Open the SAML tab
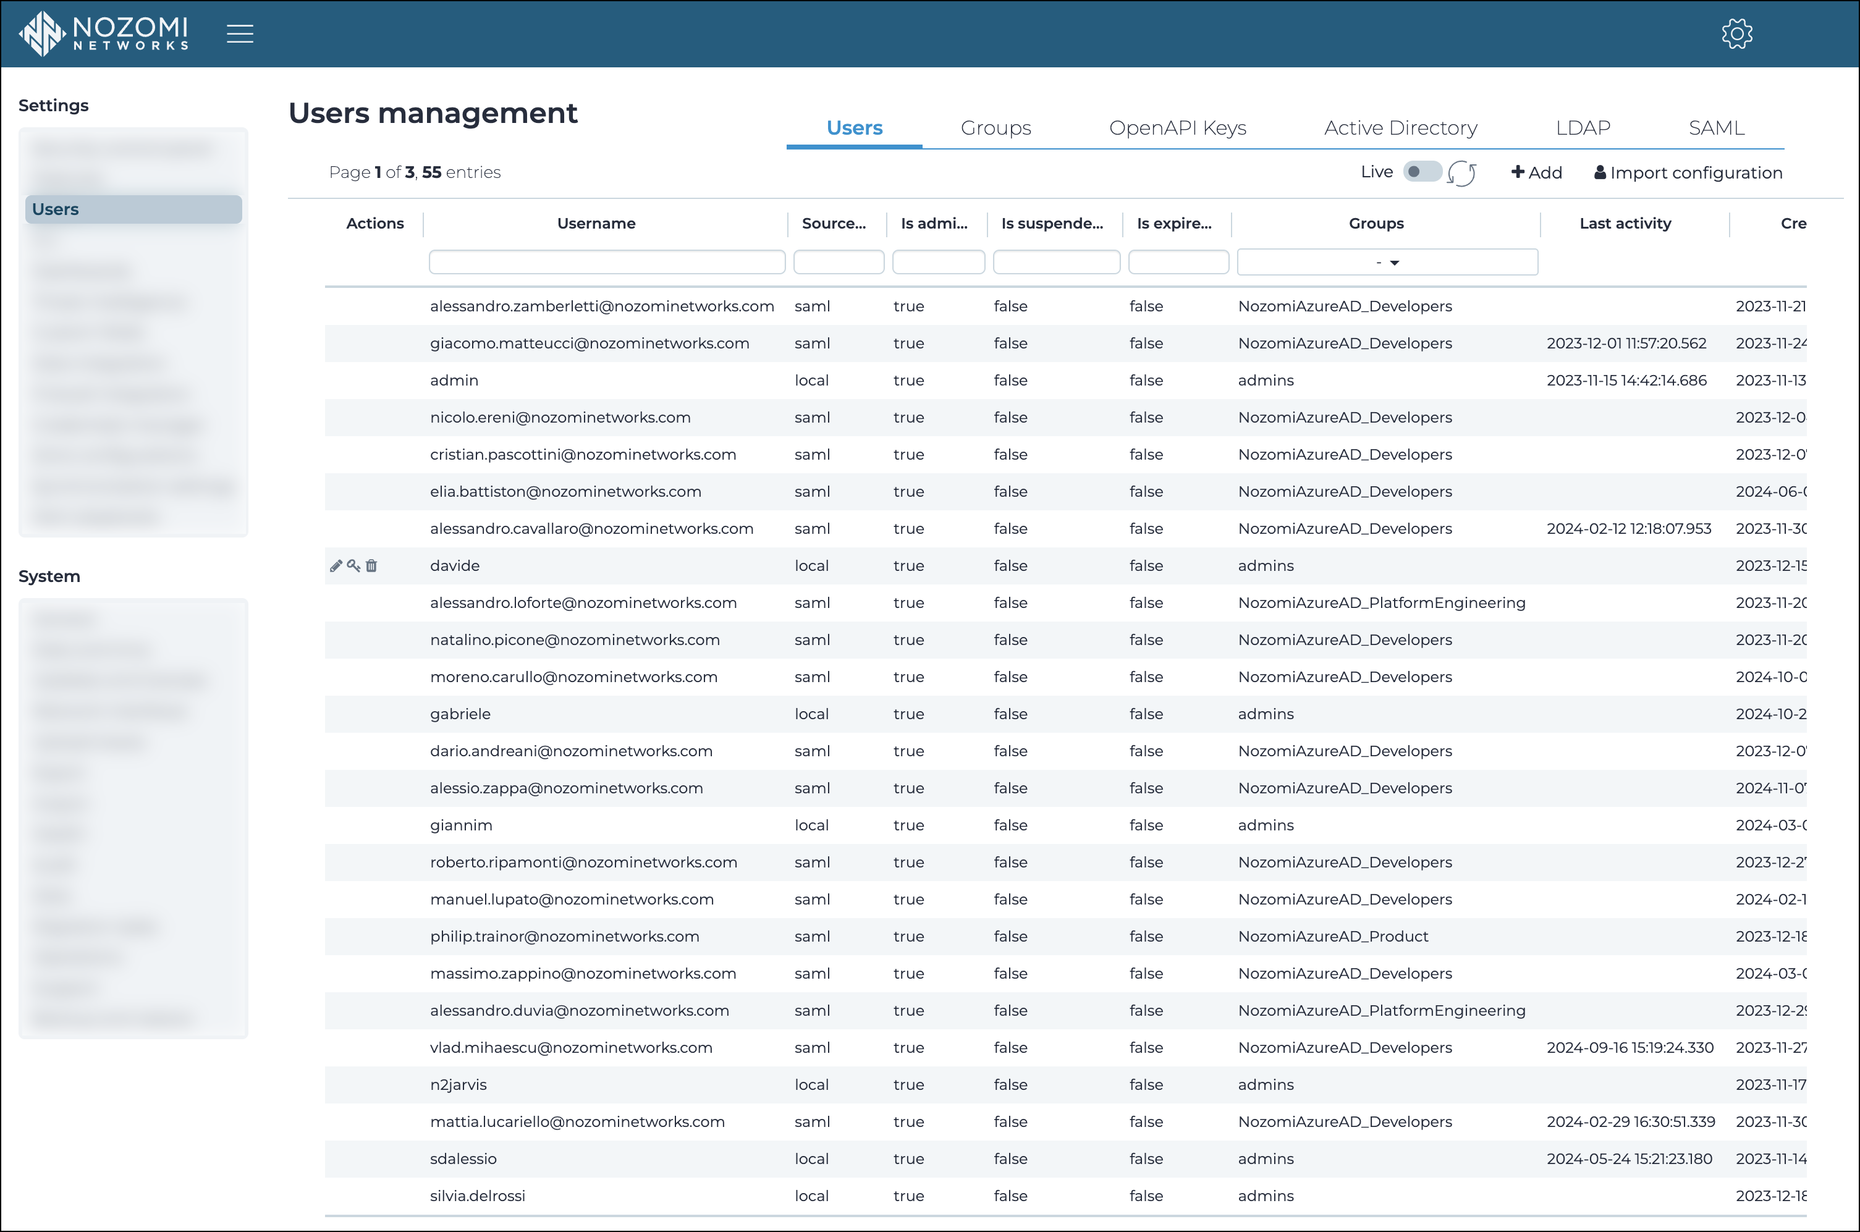The image size is (1860, 1232). 1716,128
